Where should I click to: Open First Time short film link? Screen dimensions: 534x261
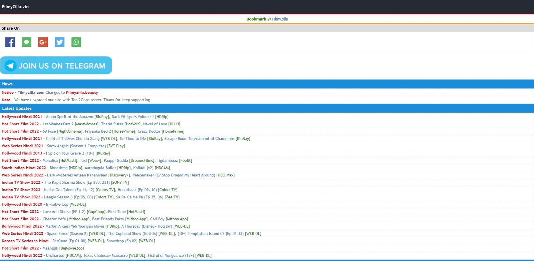tap(117, 212)
